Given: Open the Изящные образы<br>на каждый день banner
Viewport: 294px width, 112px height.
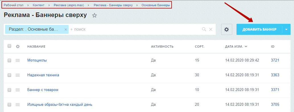Looking at the screenshot, I should (60, 105).
